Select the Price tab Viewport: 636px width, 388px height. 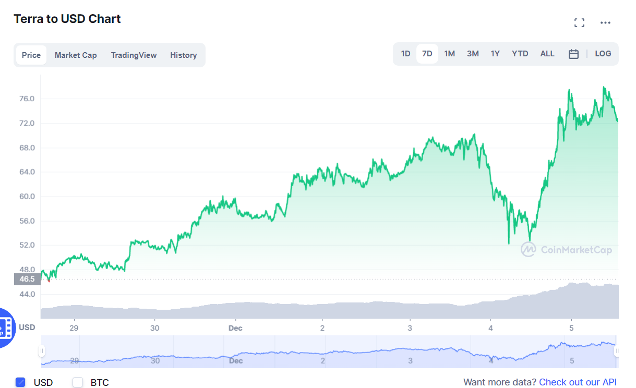tap(31, 55)
